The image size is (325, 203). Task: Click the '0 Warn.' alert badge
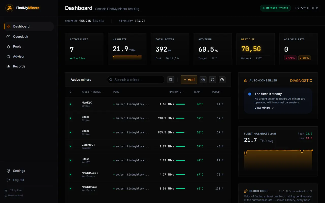[304, 58]
